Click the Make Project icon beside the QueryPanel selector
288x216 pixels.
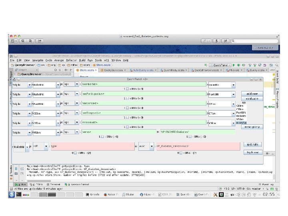(x=206, y=65)
